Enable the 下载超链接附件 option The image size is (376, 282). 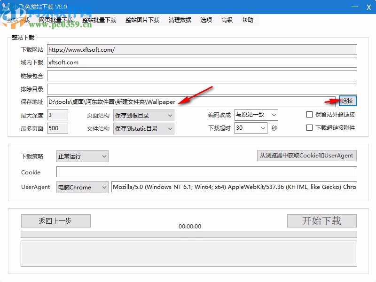point(309,127)
